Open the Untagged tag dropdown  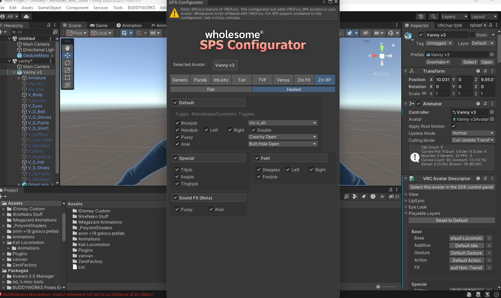439,43
